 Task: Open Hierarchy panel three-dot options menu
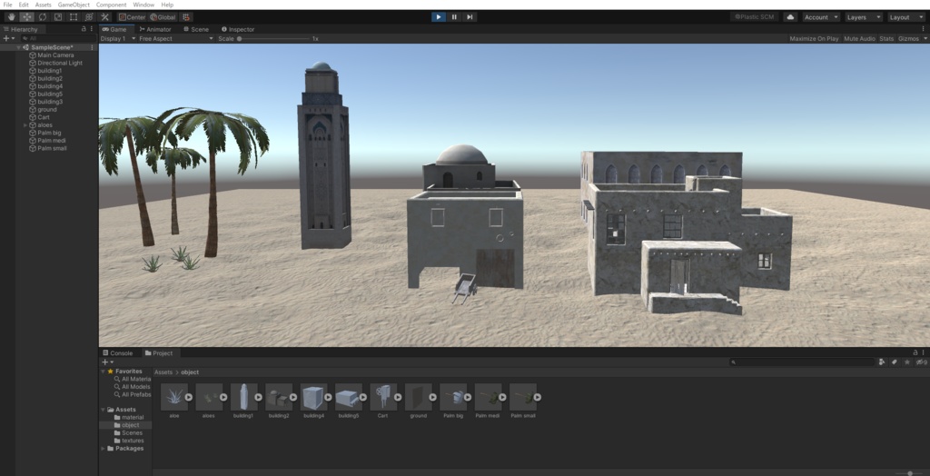pyautogui.click(x=92, y=28)
